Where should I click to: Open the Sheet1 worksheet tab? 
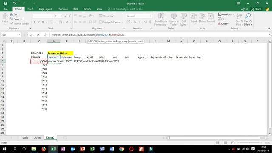tap(37, 138)
